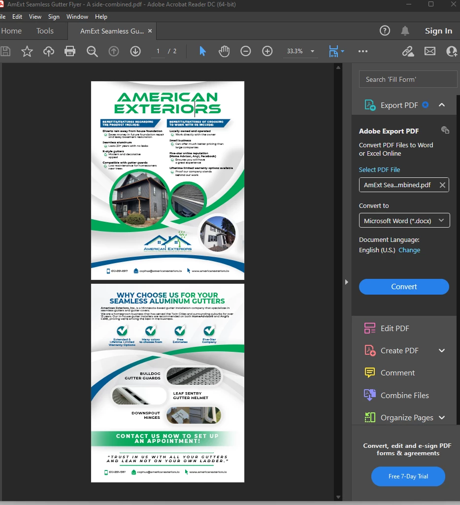Open the Window menu

(x=77, y=17)
